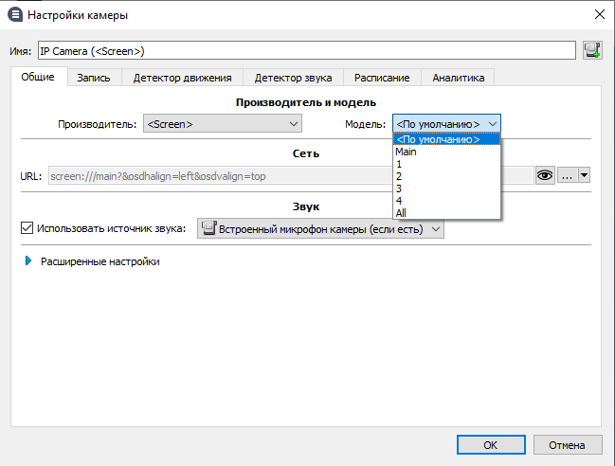Click the camera name input field
The height and width of the screenshot is (466, 615).
tap(305, 50)
